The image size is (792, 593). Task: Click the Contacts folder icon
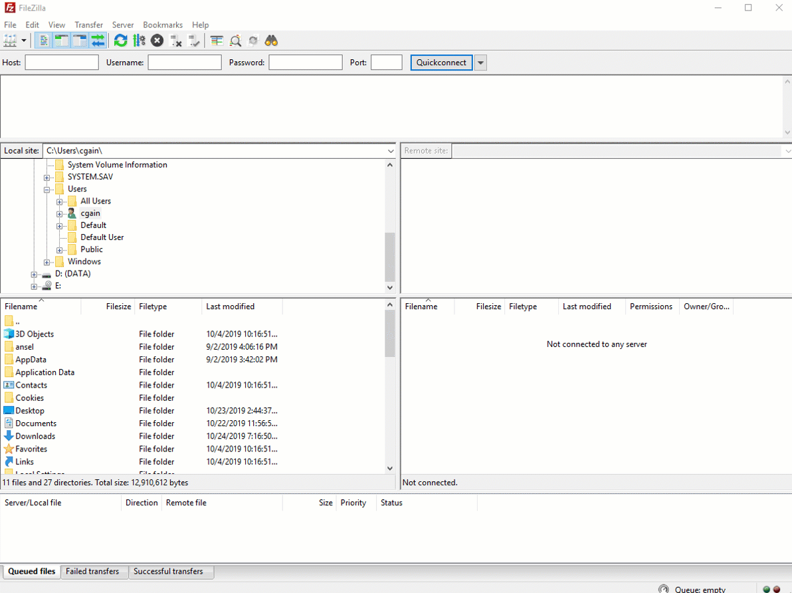tap(9, 385)
